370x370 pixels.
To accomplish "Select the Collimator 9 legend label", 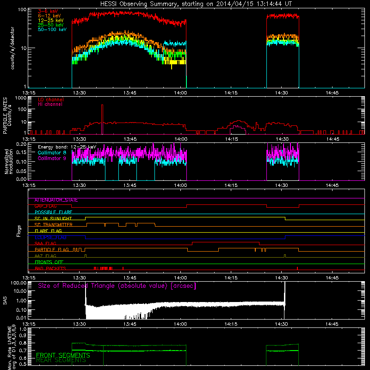I will click(x=52, y=158).
